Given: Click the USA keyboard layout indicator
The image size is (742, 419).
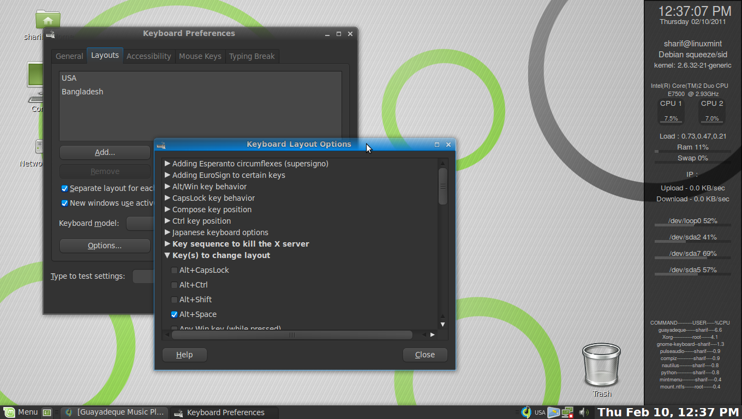Looking at the screenshot, I should click(540, 412).
